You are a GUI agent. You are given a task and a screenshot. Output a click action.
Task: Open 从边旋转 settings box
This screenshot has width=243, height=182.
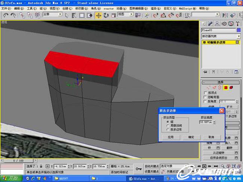236,153
